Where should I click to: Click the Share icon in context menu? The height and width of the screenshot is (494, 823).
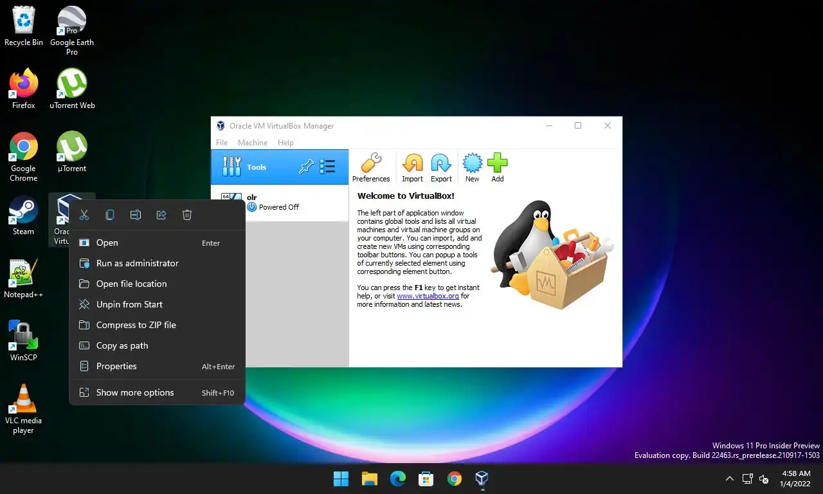[x=161, y=215]
